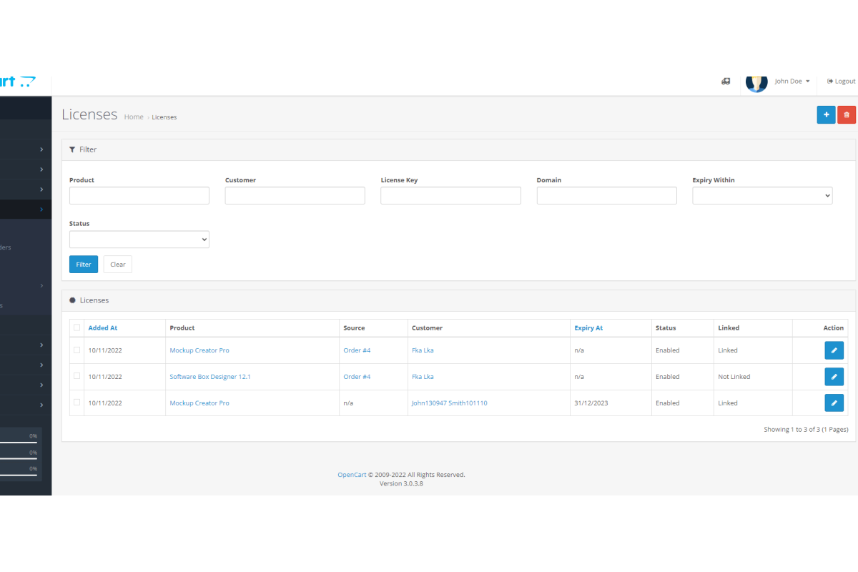858x572 pixels.
Task: Expand the John Doe user menu
Action: tap(792, 82)
